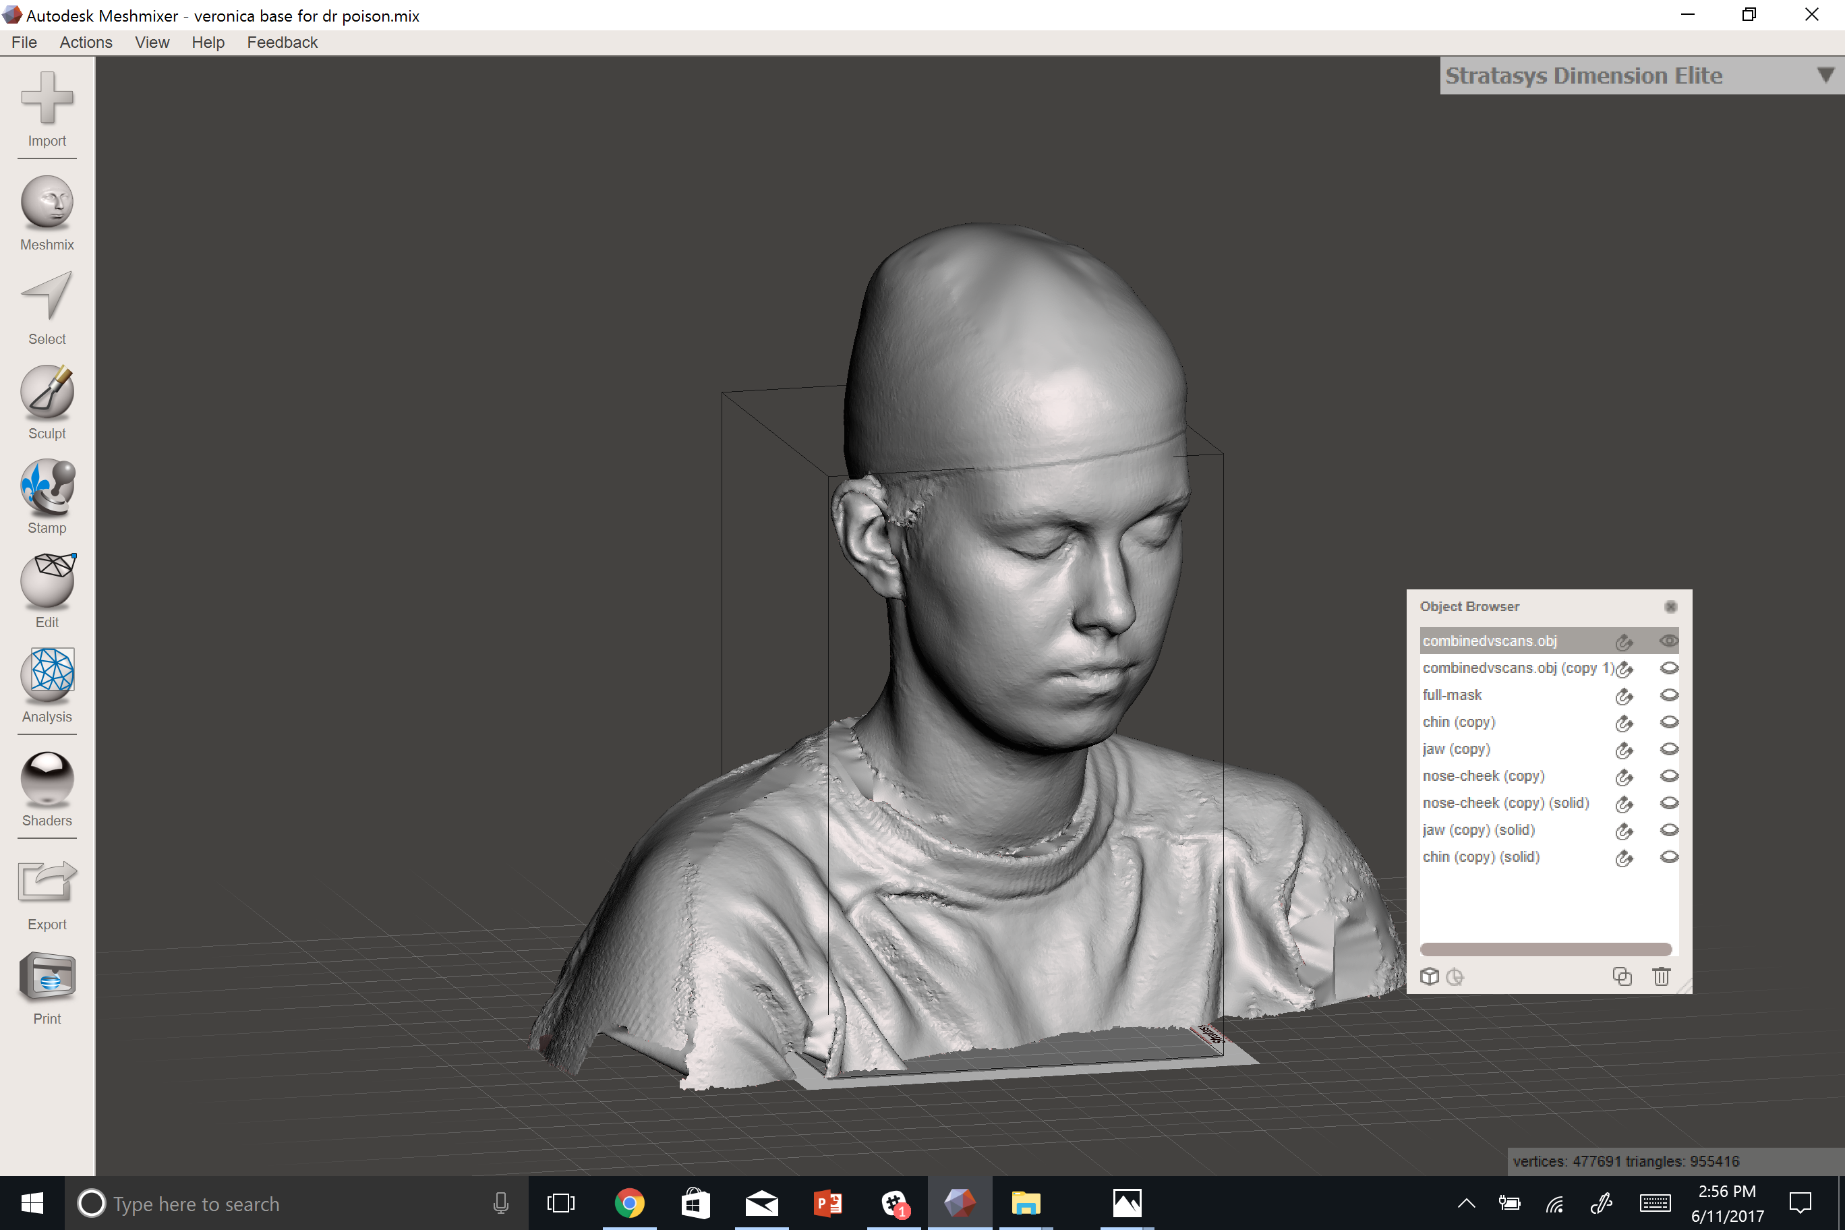Close the Object Browser panel
This screenshot has height=1230, width=1845.
1670,606
